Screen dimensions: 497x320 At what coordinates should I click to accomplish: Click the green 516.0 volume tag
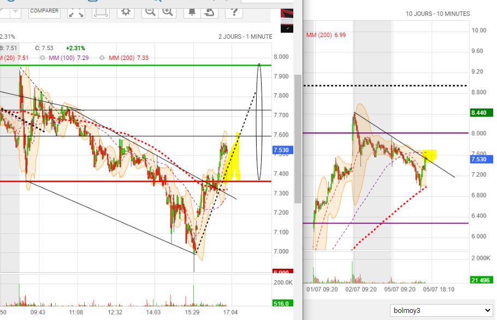pos(283,304)
